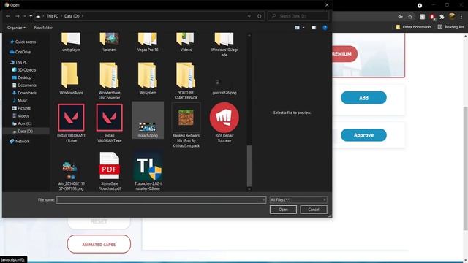468x263 pixels.
Task: Open the browser three-dot menu
Action: point(461,17)
